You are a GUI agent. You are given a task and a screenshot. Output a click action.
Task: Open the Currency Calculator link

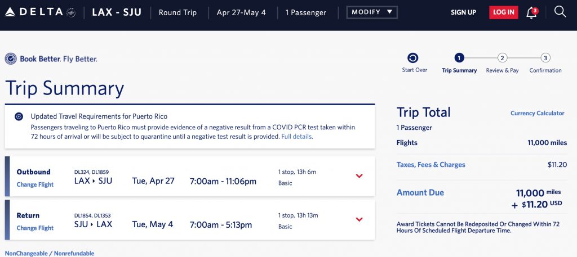(537, 113)
